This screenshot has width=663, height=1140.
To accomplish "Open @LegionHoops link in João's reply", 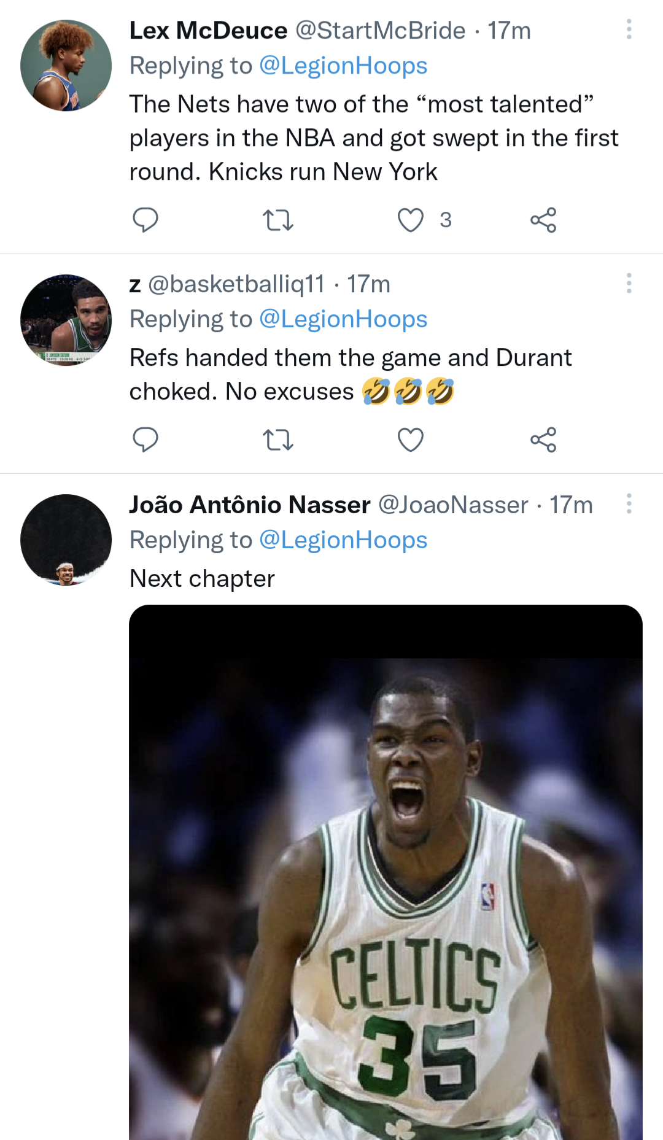I will [x=343, y=540].
